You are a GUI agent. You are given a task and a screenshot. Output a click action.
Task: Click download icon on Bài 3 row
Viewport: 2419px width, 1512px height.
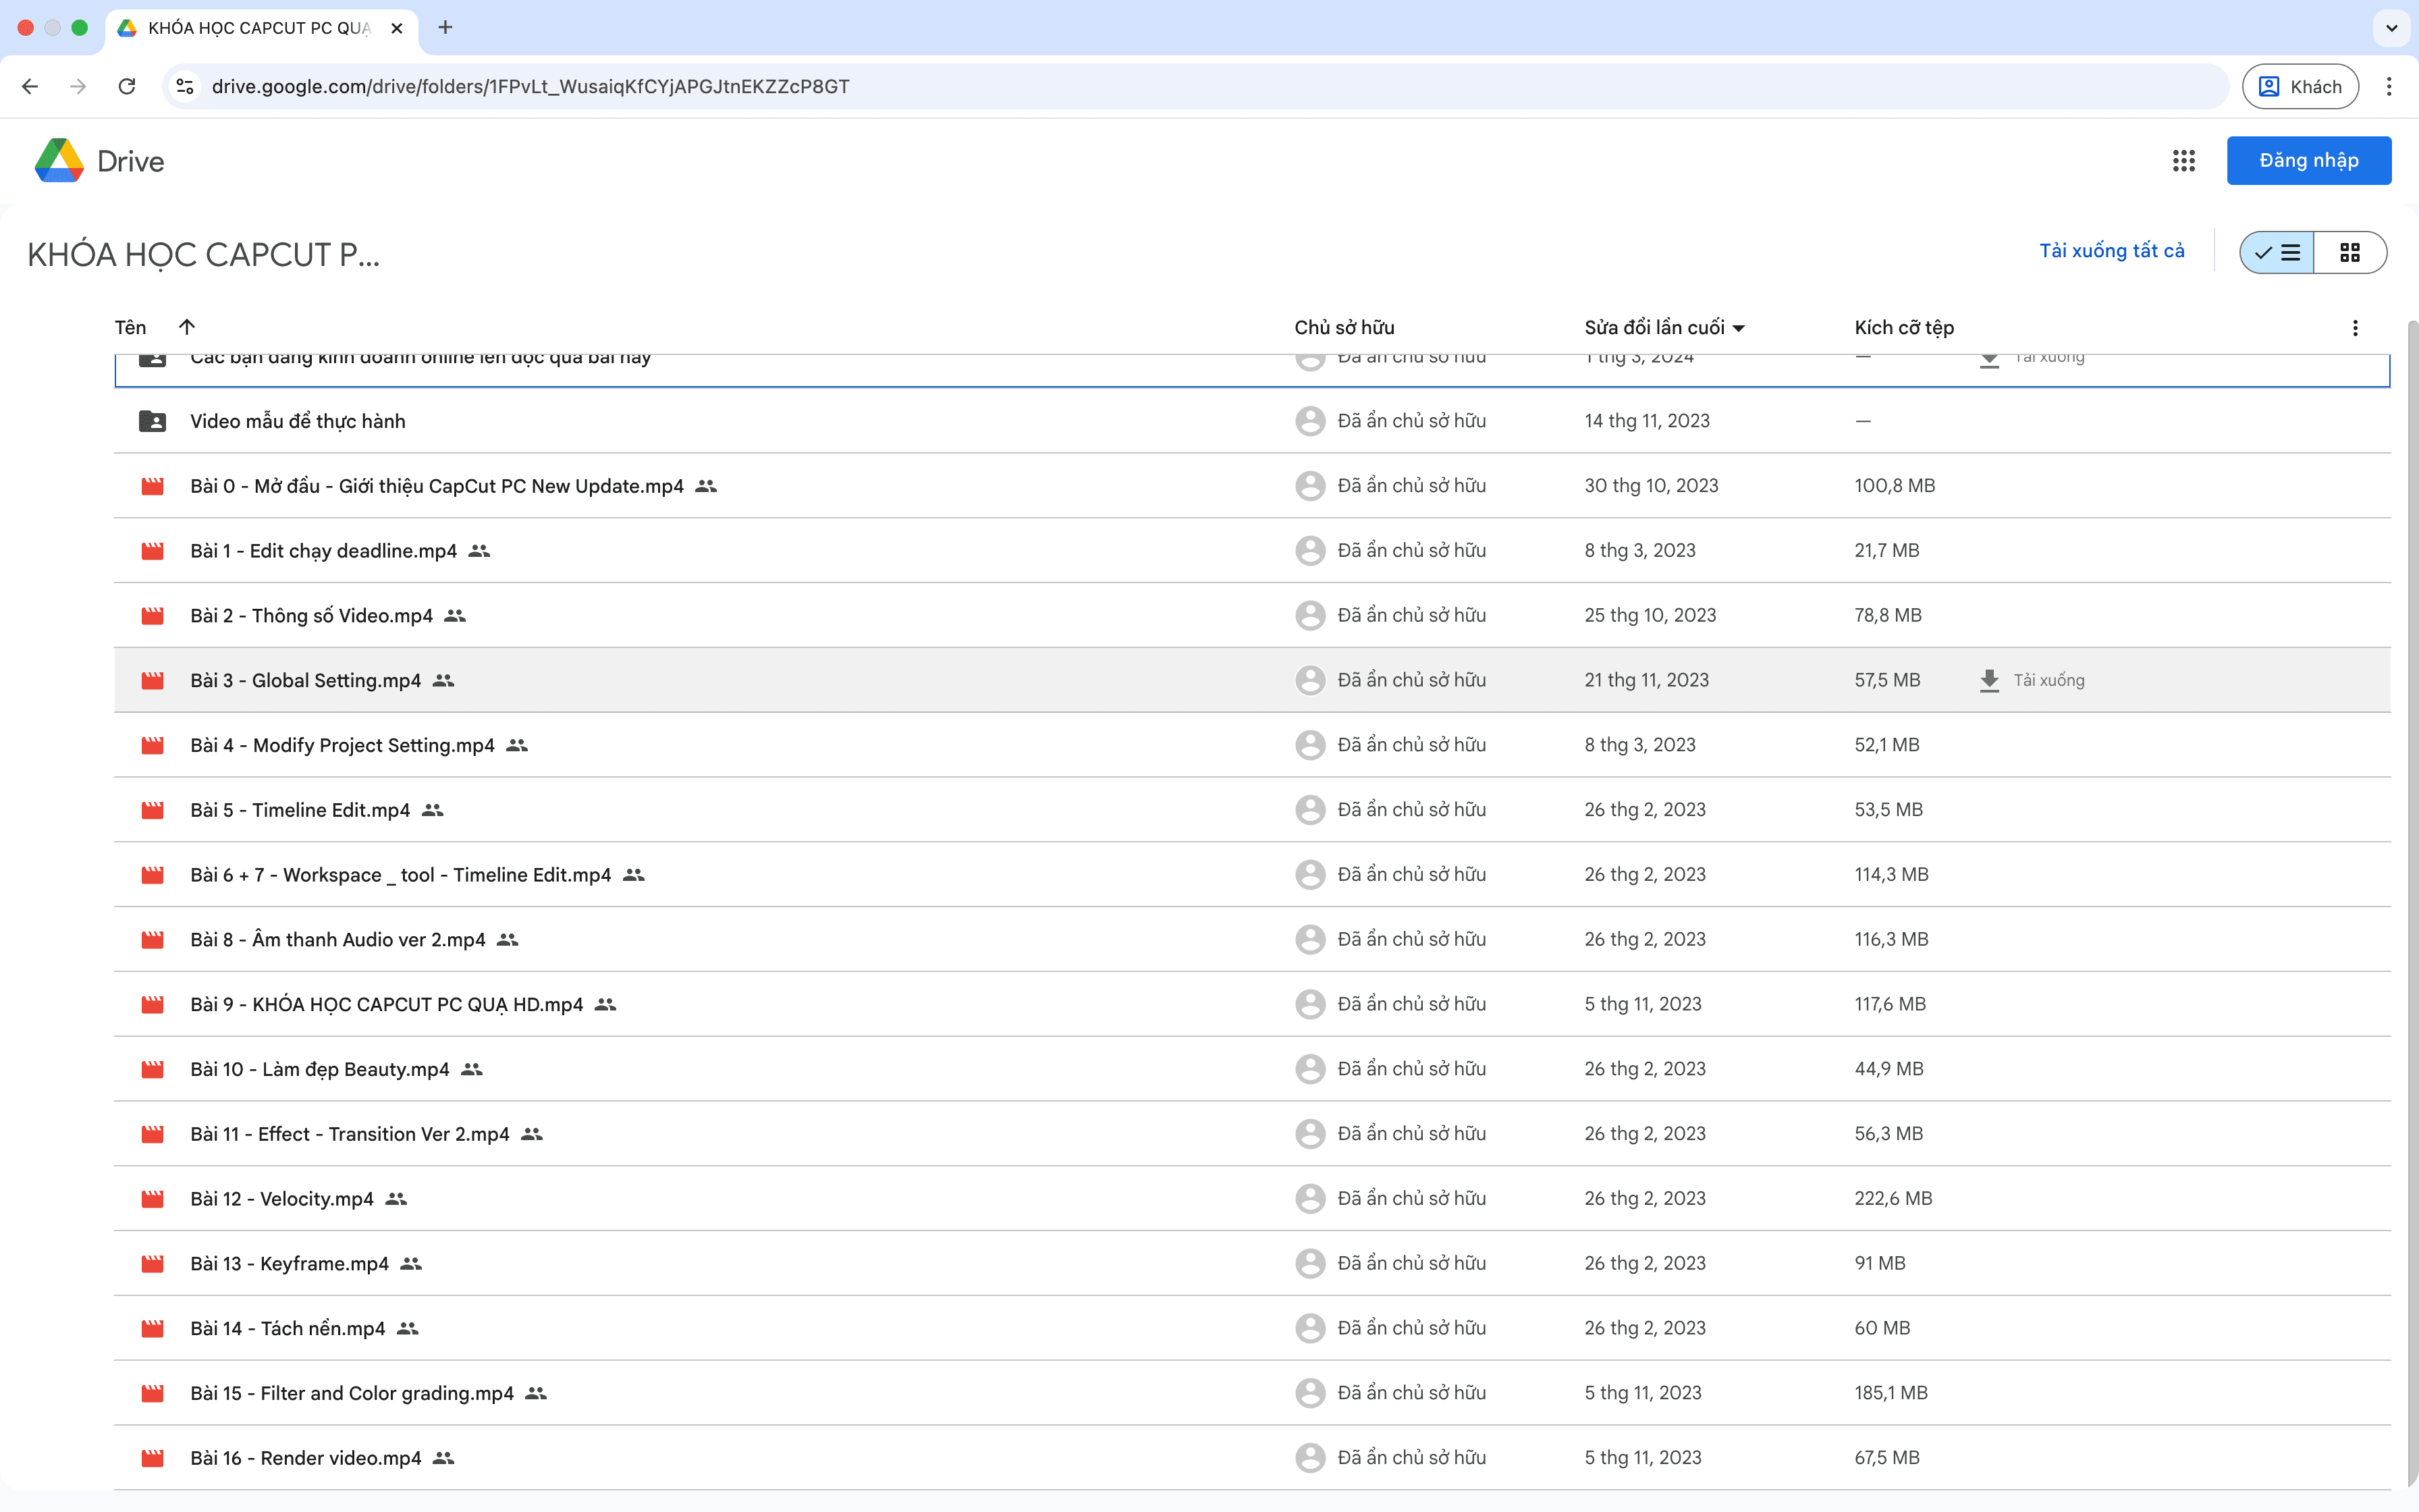point(1989,680)
